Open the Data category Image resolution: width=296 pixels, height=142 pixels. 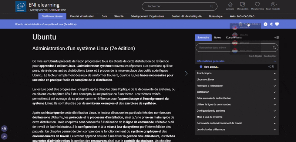pyautogui.click(x=104, y=16)
